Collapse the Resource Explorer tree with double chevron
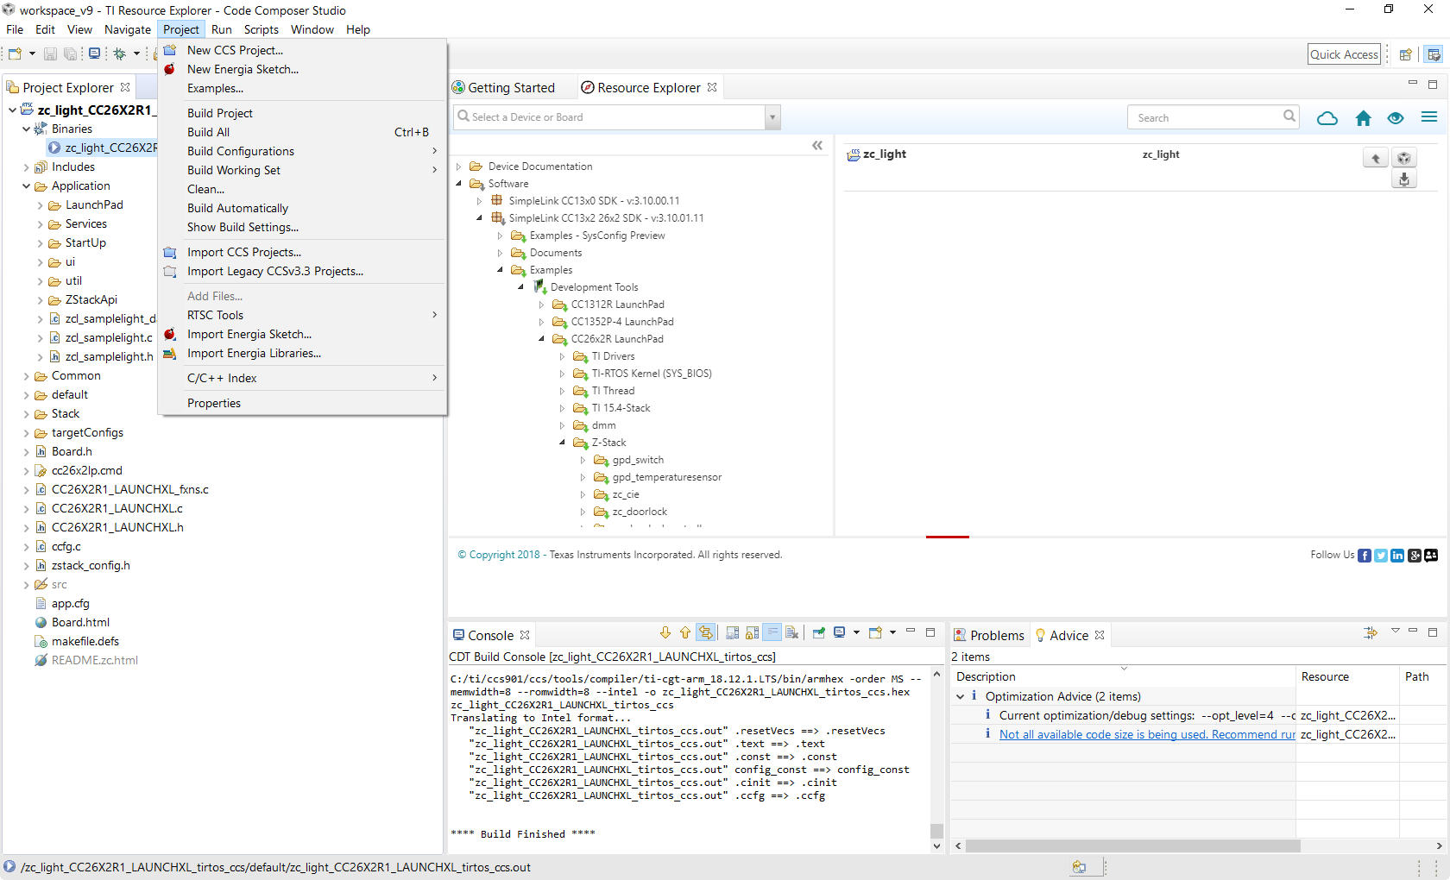 coord(817,146)
